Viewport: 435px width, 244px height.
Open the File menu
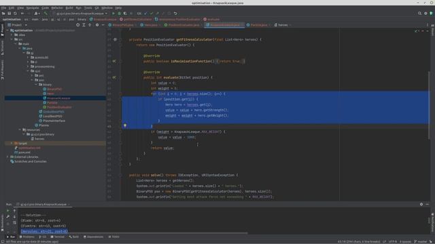3,7
